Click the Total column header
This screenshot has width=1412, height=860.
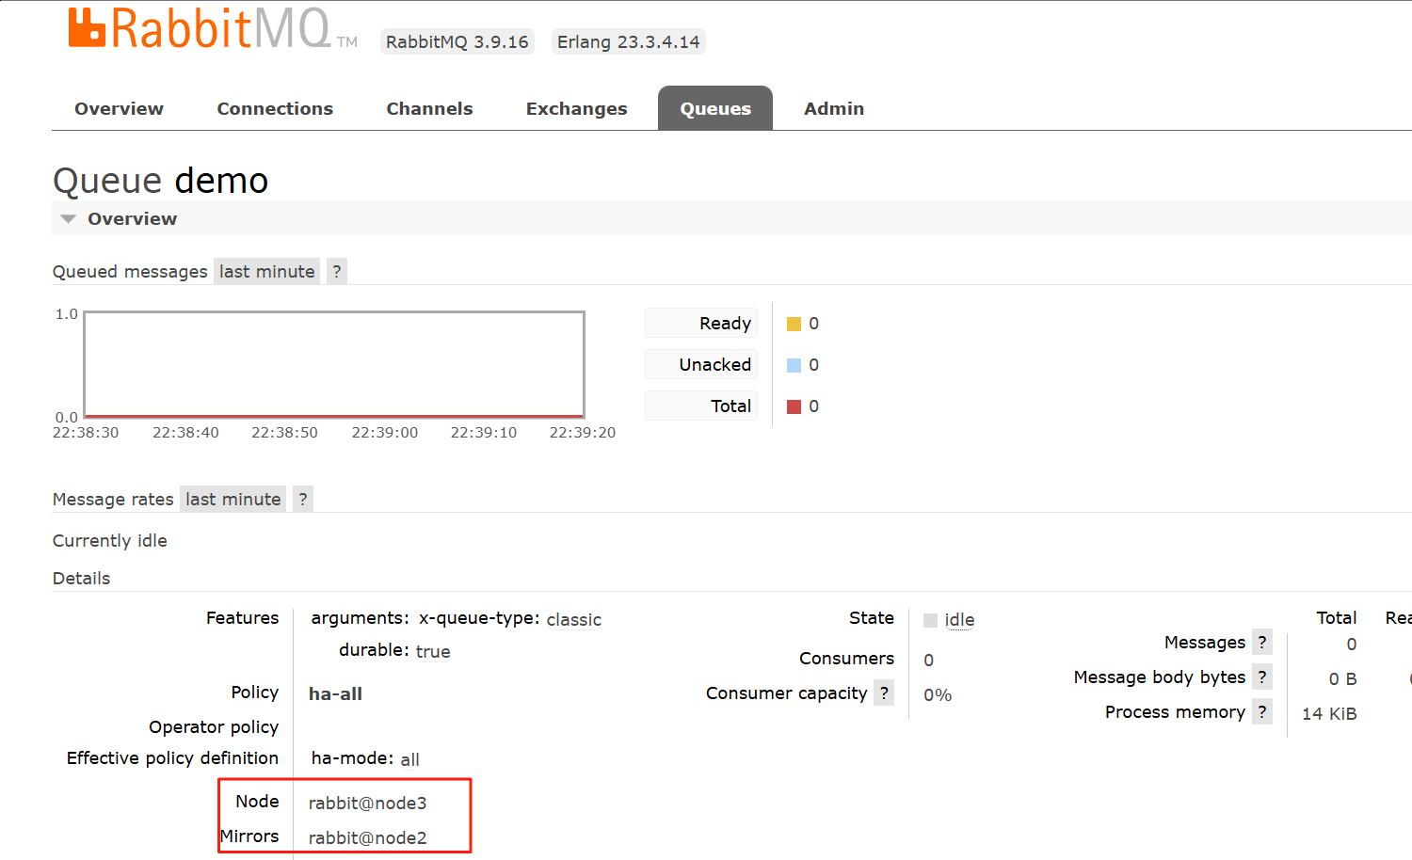pos(1336,617)
